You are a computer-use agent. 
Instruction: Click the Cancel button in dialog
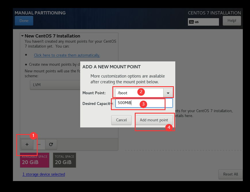coord(121,120)
